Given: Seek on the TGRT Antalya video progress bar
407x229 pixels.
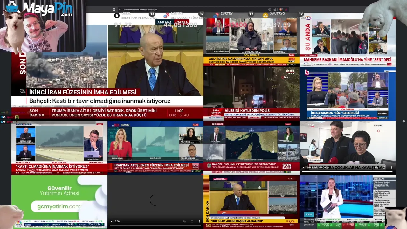Looking at the screenshot, I should click(347, 171).
